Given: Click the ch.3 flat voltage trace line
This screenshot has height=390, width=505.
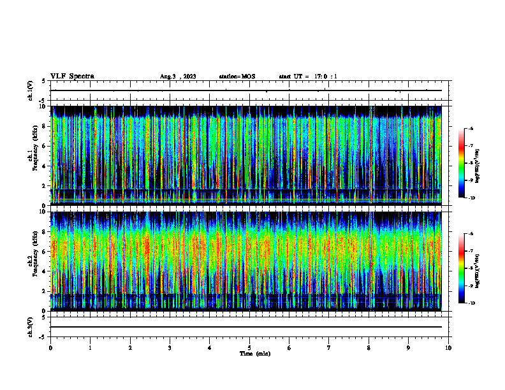Looking at the screenshot, I should [x=246, y=327].
